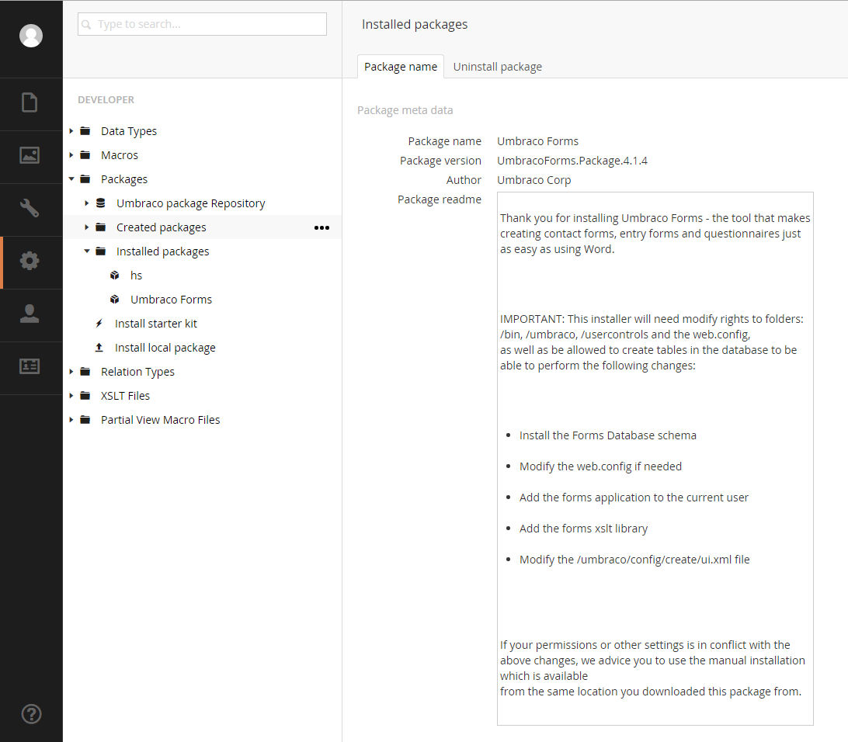Click the DEVELOPER section heading
The image size is (848, 742).
point(106,99)
